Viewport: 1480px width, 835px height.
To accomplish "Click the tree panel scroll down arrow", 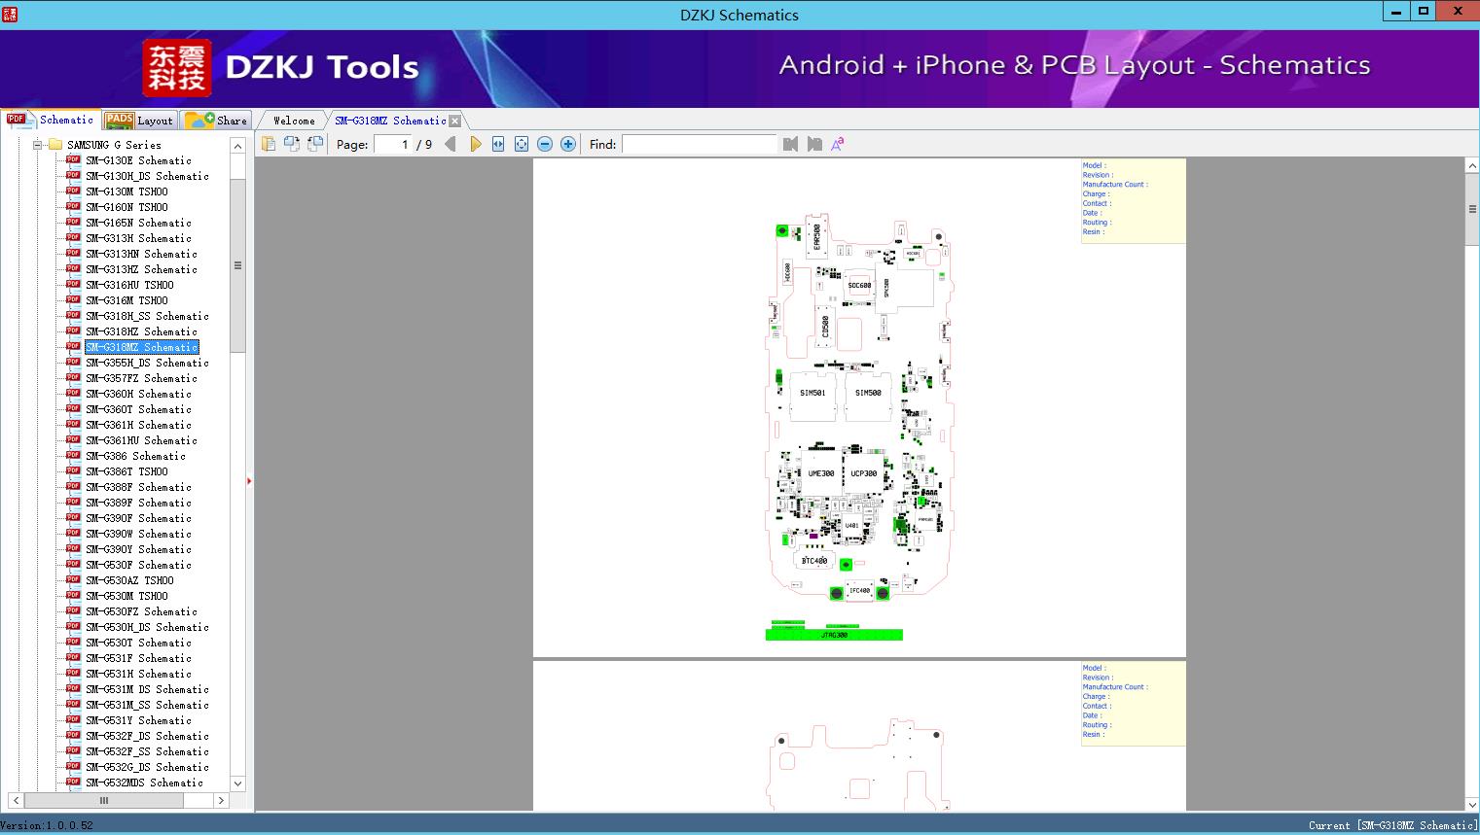I will click(237, 783).
